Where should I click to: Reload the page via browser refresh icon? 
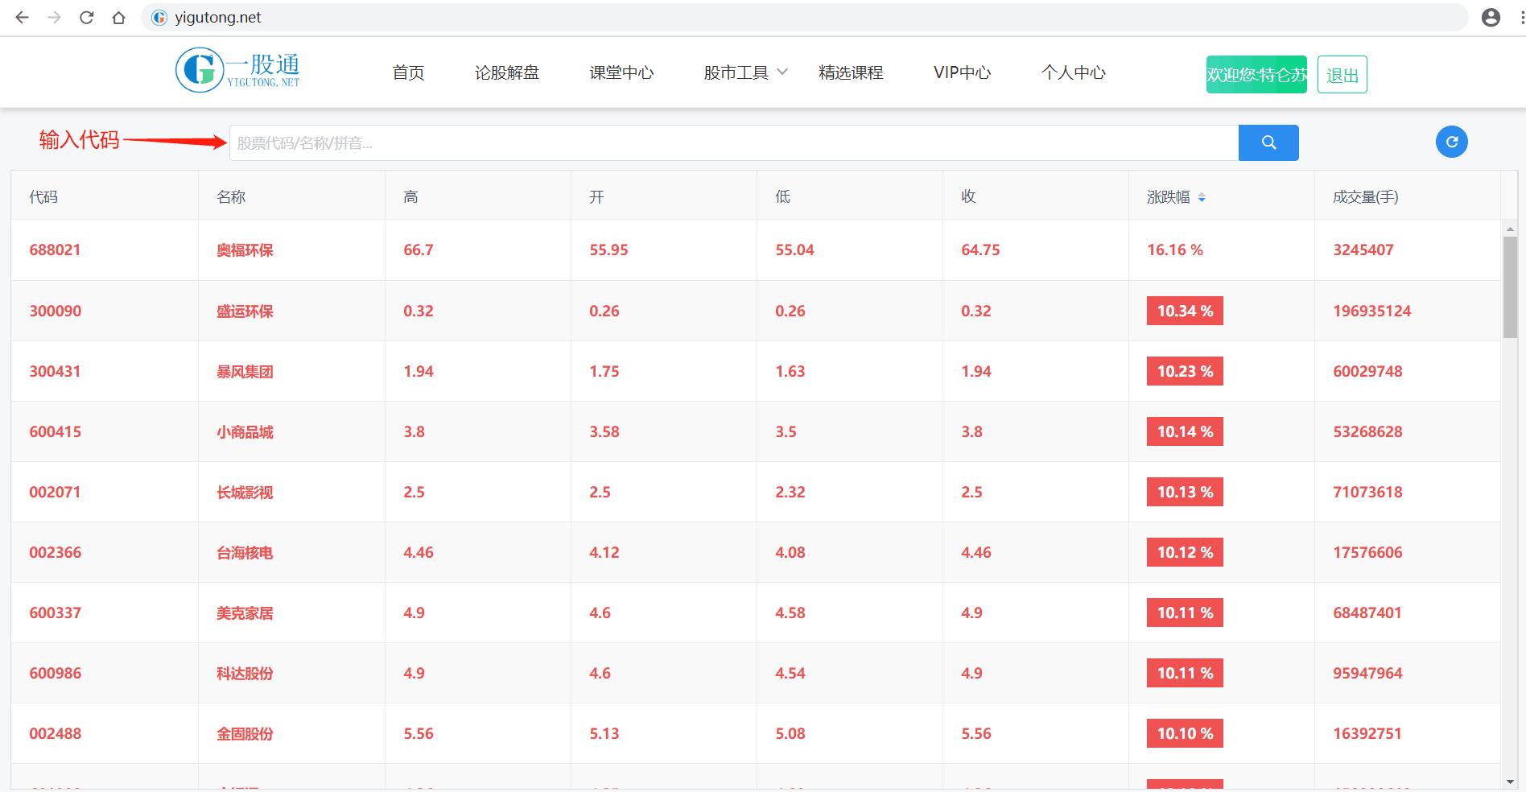85,17
